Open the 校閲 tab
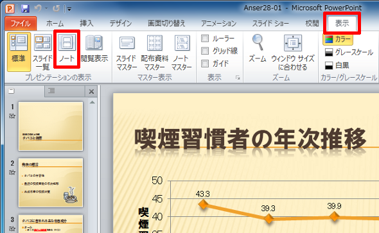This screenshot has width=379, height=233. pyautogui.click(x=312, y=23)
